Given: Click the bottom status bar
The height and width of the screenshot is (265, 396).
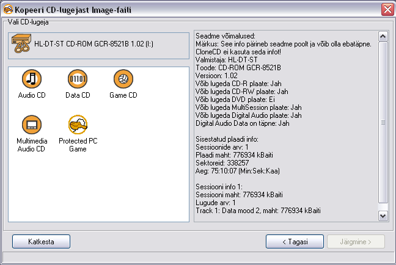Looking at the screenshot, I should pyautogui.click(x=198, y=257).
